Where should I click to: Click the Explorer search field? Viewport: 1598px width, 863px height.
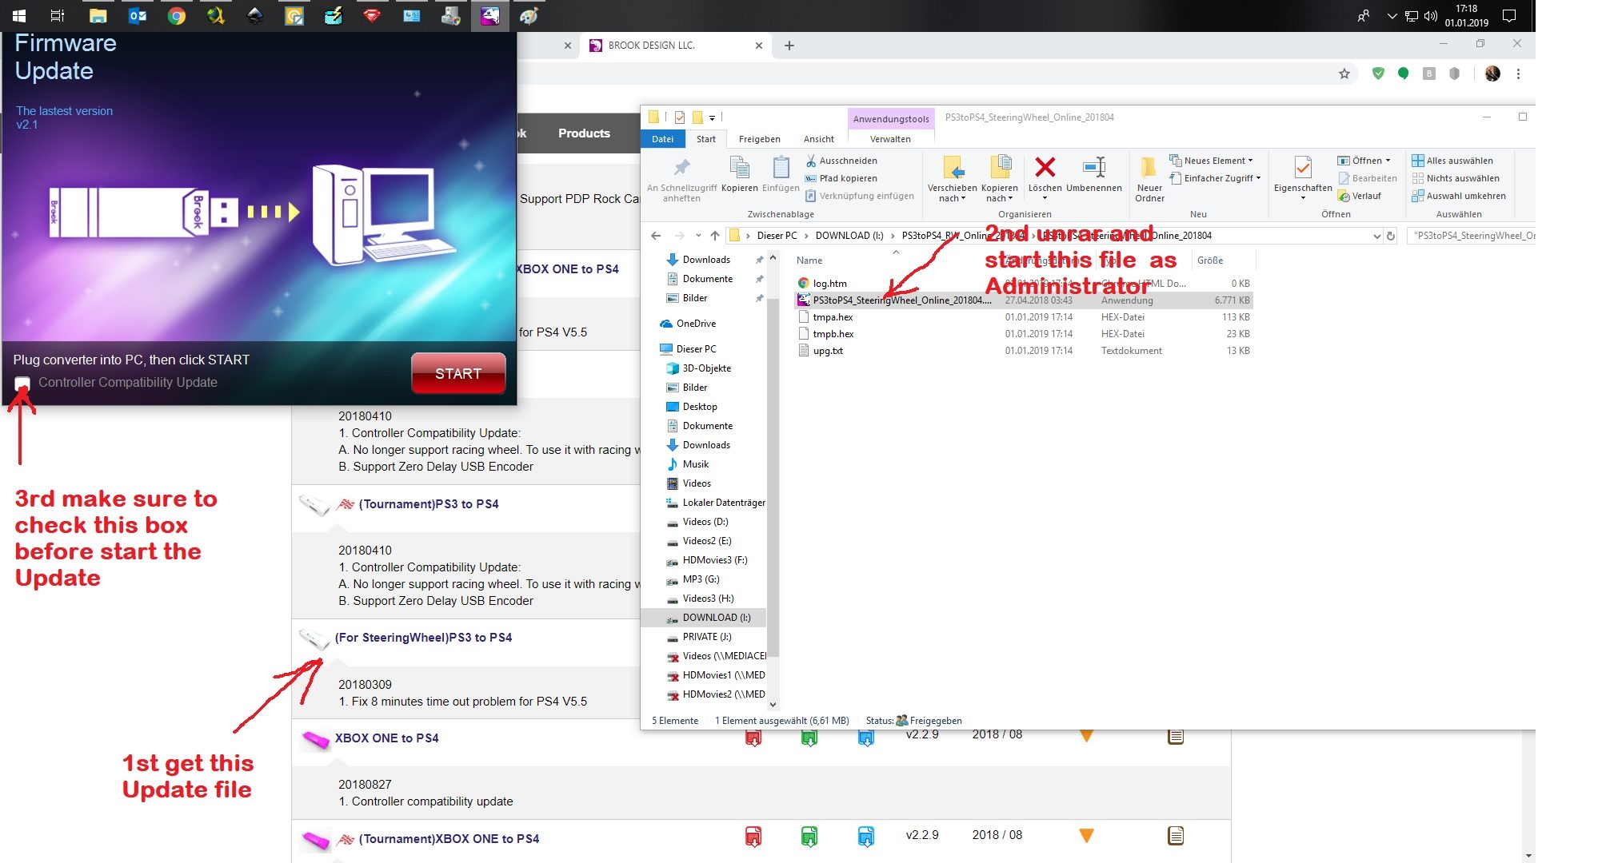tap(1470, 236)
